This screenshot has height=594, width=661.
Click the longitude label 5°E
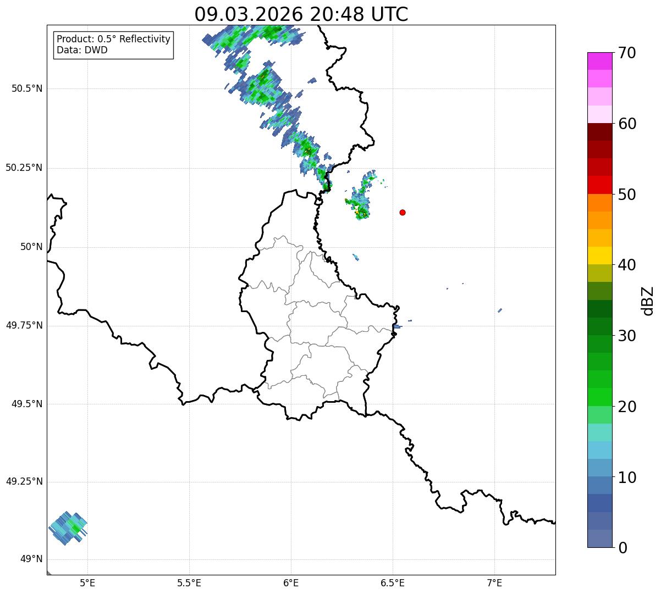[87, 583]
